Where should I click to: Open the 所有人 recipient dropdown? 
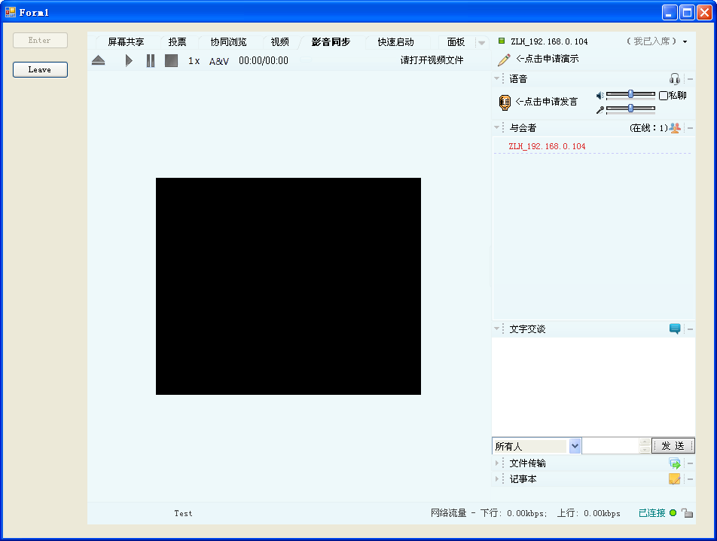point(575,446)
